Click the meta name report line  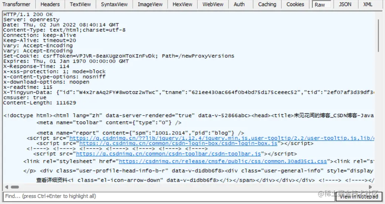[x=140, y=133]
